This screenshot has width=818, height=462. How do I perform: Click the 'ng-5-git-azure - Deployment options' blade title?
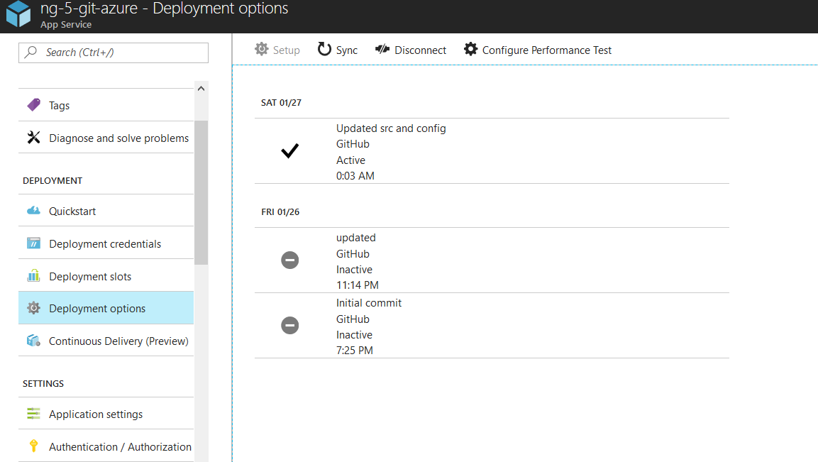click(x=165, y=9)
